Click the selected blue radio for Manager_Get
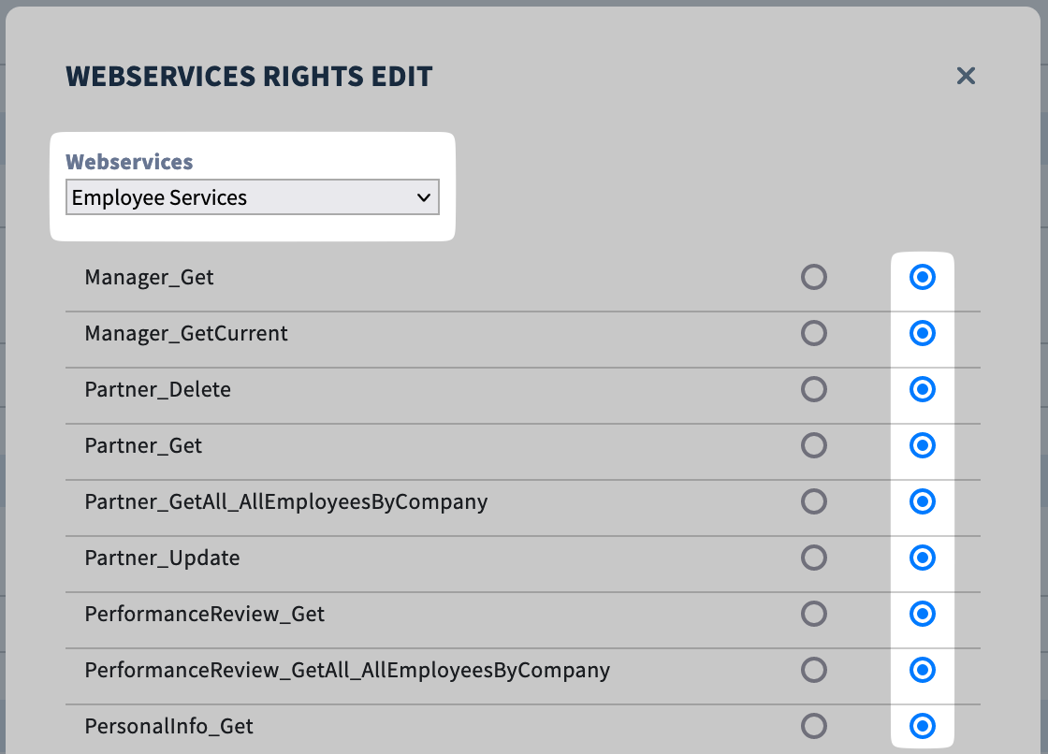This screenshot has width=1048, height=754. [x=923, y=277]
